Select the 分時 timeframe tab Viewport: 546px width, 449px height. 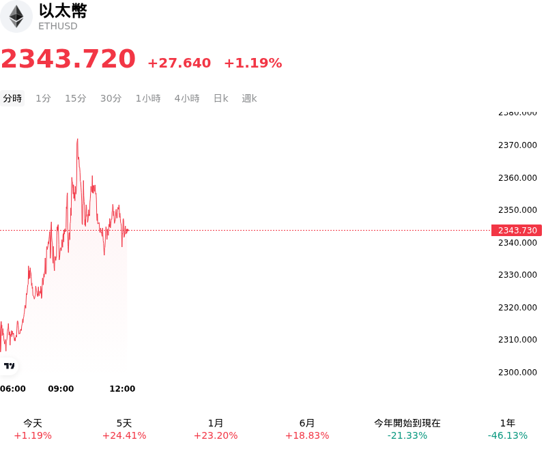[x=12, y=98]
